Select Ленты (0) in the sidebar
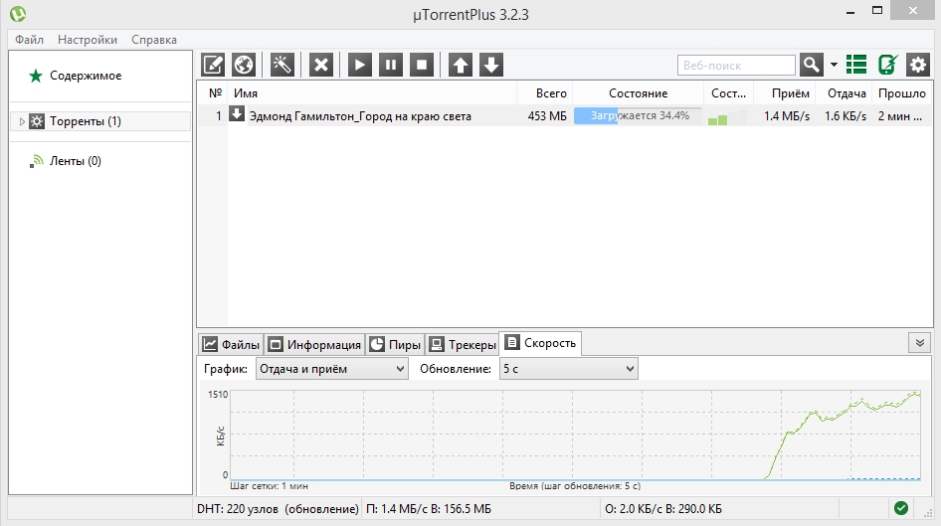Screen dimensions: 941x526 75,161
